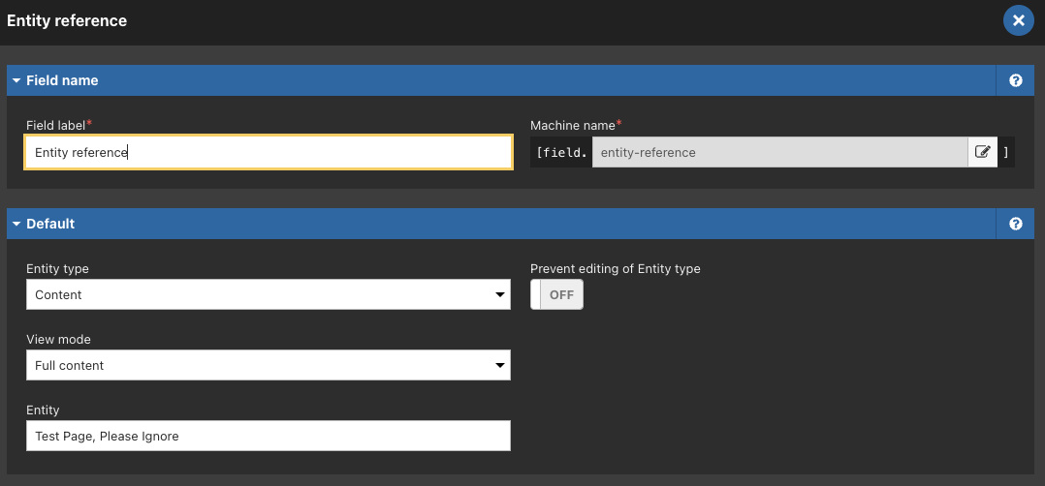Click the Field name section header title

[62, 80]
